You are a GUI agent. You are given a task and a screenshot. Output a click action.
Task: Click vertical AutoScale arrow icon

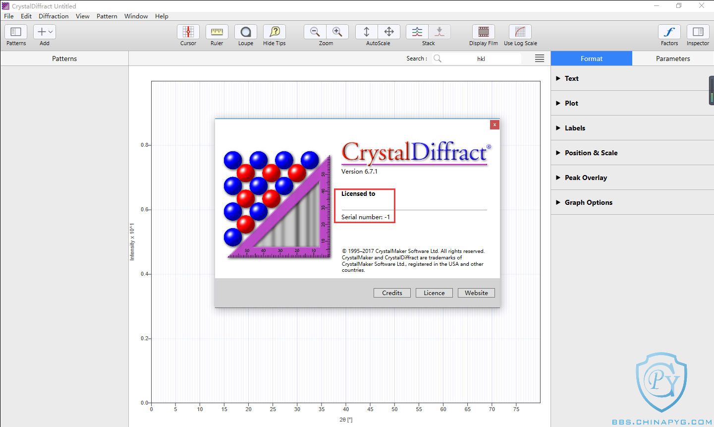click(x=367, y=32)
